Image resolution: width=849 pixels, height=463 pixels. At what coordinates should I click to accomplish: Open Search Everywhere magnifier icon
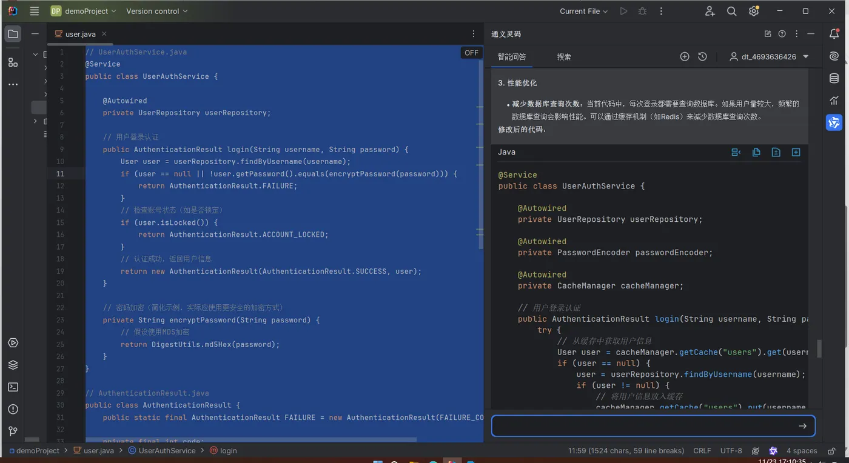(x=732, y=11)
